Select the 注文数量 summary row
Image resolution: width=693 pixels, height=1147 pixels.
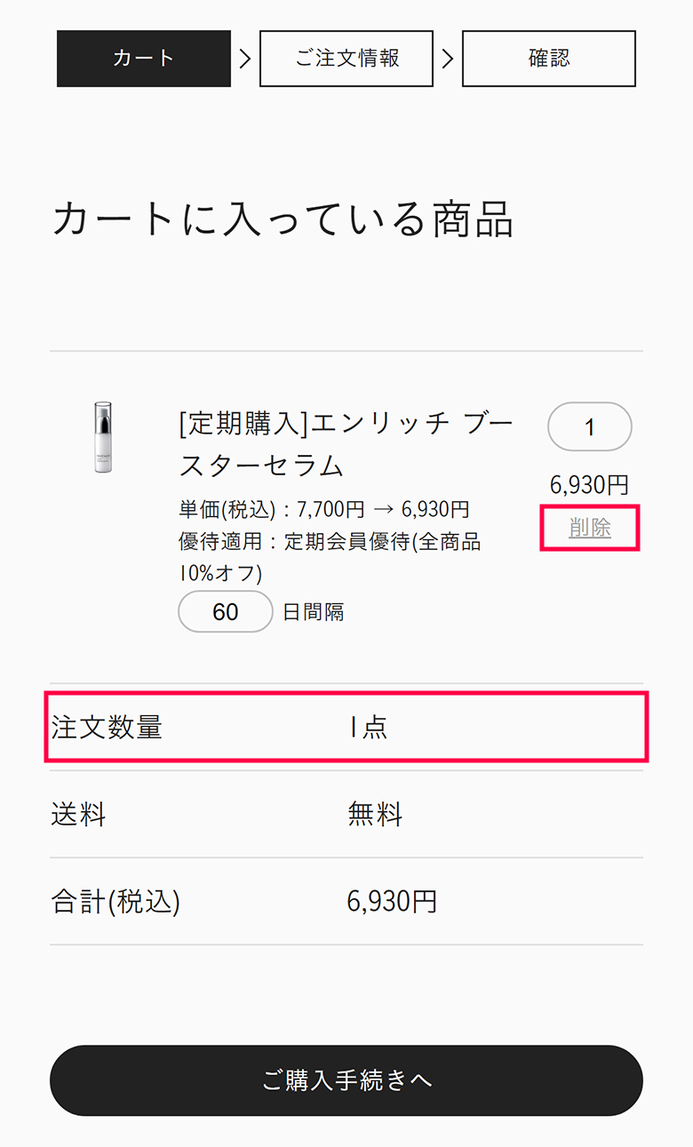tap(346, 727)
